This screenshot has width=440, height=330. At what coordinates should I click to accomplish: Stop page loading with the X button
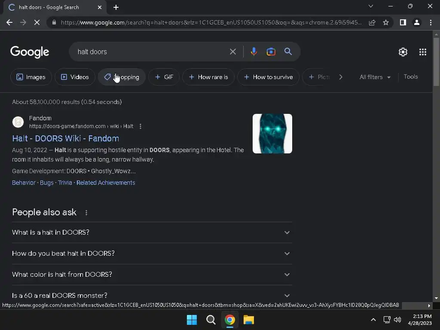(37, 22)
